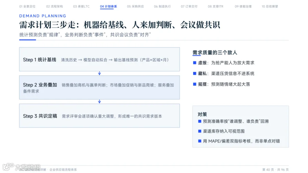This screenshot has height=173, width=308.
Task: Click the 对策 panel heading
Action: pyautogui.click(x=202, y=114)
